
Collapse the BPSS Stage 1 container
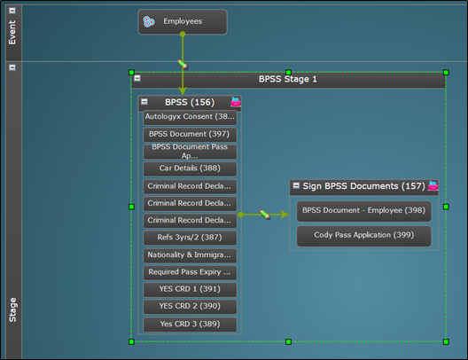137,79
